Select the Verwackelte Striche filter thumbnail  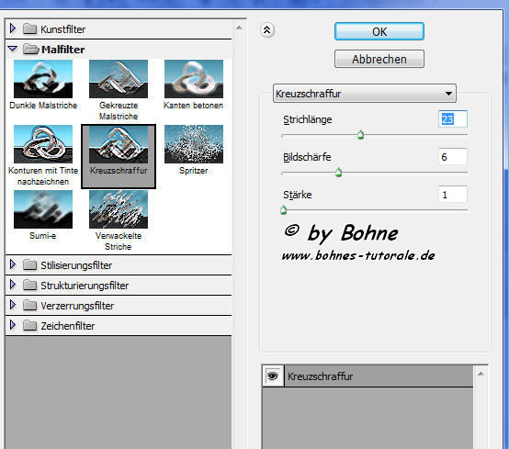[119, 209]
